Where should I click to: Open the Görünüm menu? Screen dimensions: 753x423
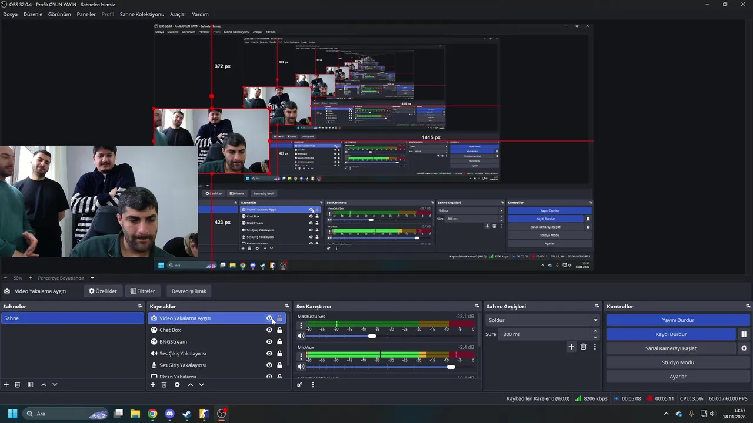coord(59,14)
